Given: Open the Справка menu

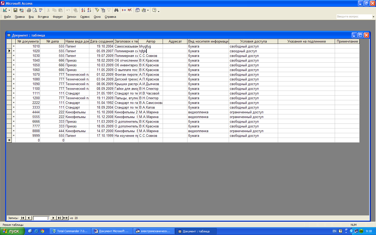Looking at the screenshot, I should 110,17.
